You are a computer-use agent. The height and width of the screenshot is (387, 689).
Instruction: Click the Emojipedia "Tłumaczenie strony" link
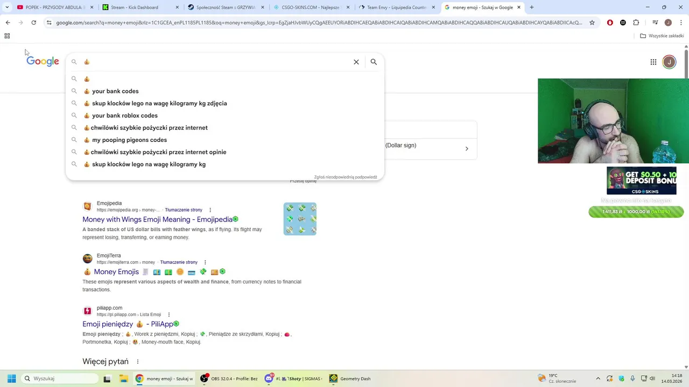(184, 210)
